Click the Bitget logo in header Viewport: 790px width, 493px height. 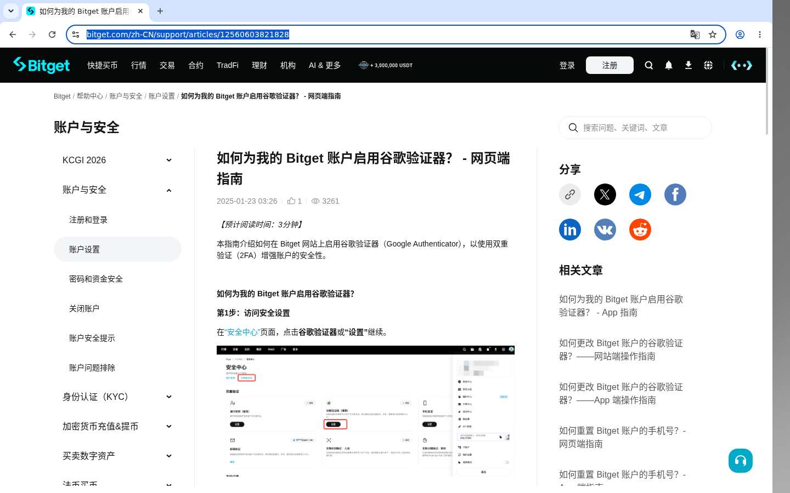click(42, 65)
